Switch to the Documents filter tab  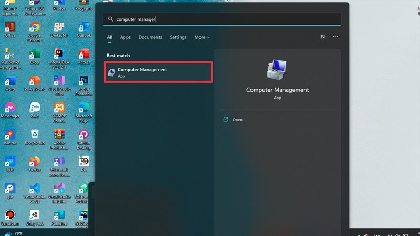(150, 37)
